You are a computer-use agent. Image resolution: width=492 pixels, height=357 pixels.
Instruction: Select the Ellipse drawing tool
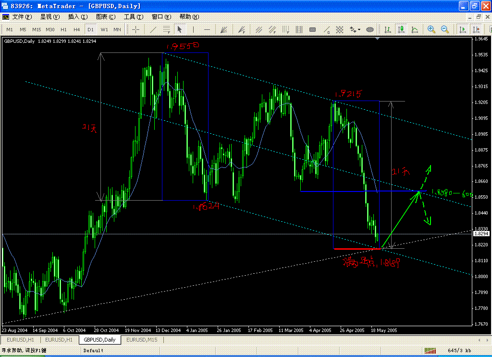pyautogui.click(x=370, y=29)
